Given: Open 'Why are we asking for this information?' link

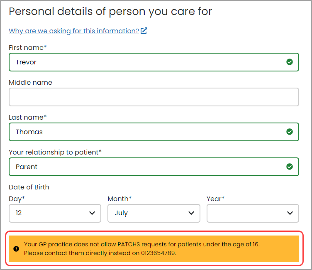Looking at the screenshot, I should 74,31.
